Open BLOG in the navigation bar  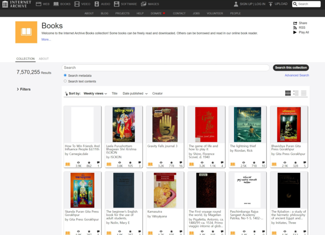[x=105, y=13]
